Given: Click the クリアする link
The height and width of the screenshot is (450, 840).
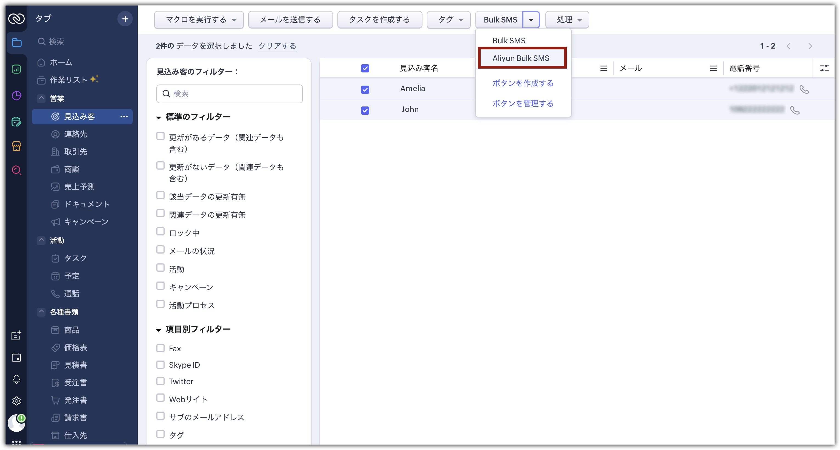Looking at the screenshot, I should pyautogui.click(x=277, y=46).
